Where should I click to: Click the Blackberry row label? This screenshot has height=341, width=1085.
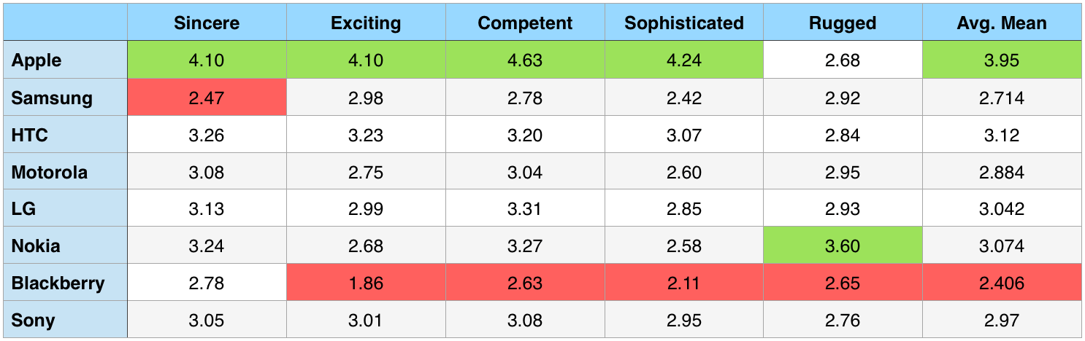coord(58,283)
